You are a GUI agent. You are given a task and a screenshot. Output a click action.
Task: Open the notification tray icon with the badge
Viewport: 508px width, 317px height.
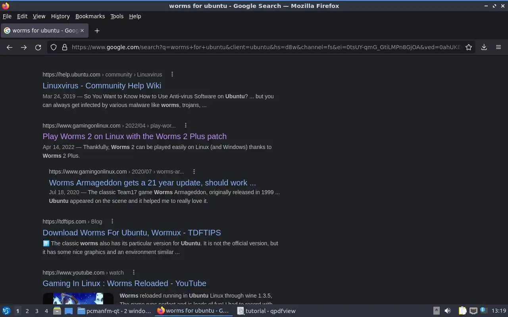point(483,310)
